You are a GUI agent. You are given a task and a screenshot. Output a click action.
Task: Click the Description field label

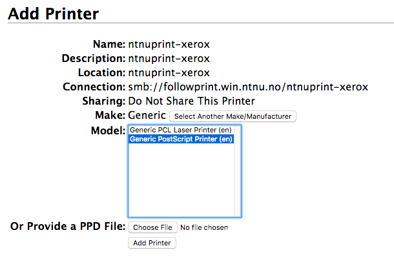pos(93,58)
